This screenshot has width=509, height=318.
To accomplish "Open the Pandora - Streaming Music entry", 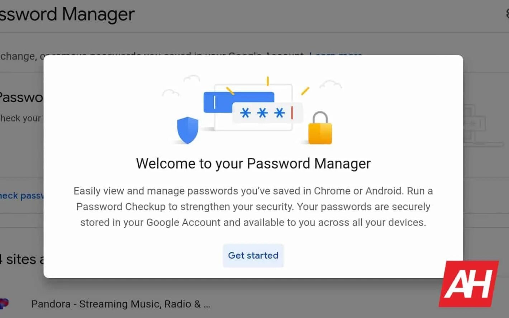I will pyautogui.click(x=120, y=304).
